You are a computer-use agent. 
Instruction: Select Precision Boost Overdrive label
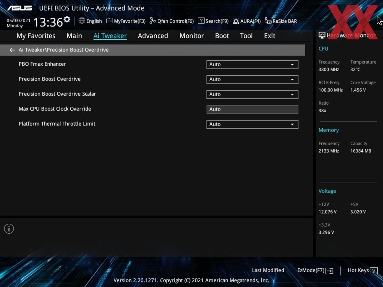pyautogui.click(x=50, y=79)
